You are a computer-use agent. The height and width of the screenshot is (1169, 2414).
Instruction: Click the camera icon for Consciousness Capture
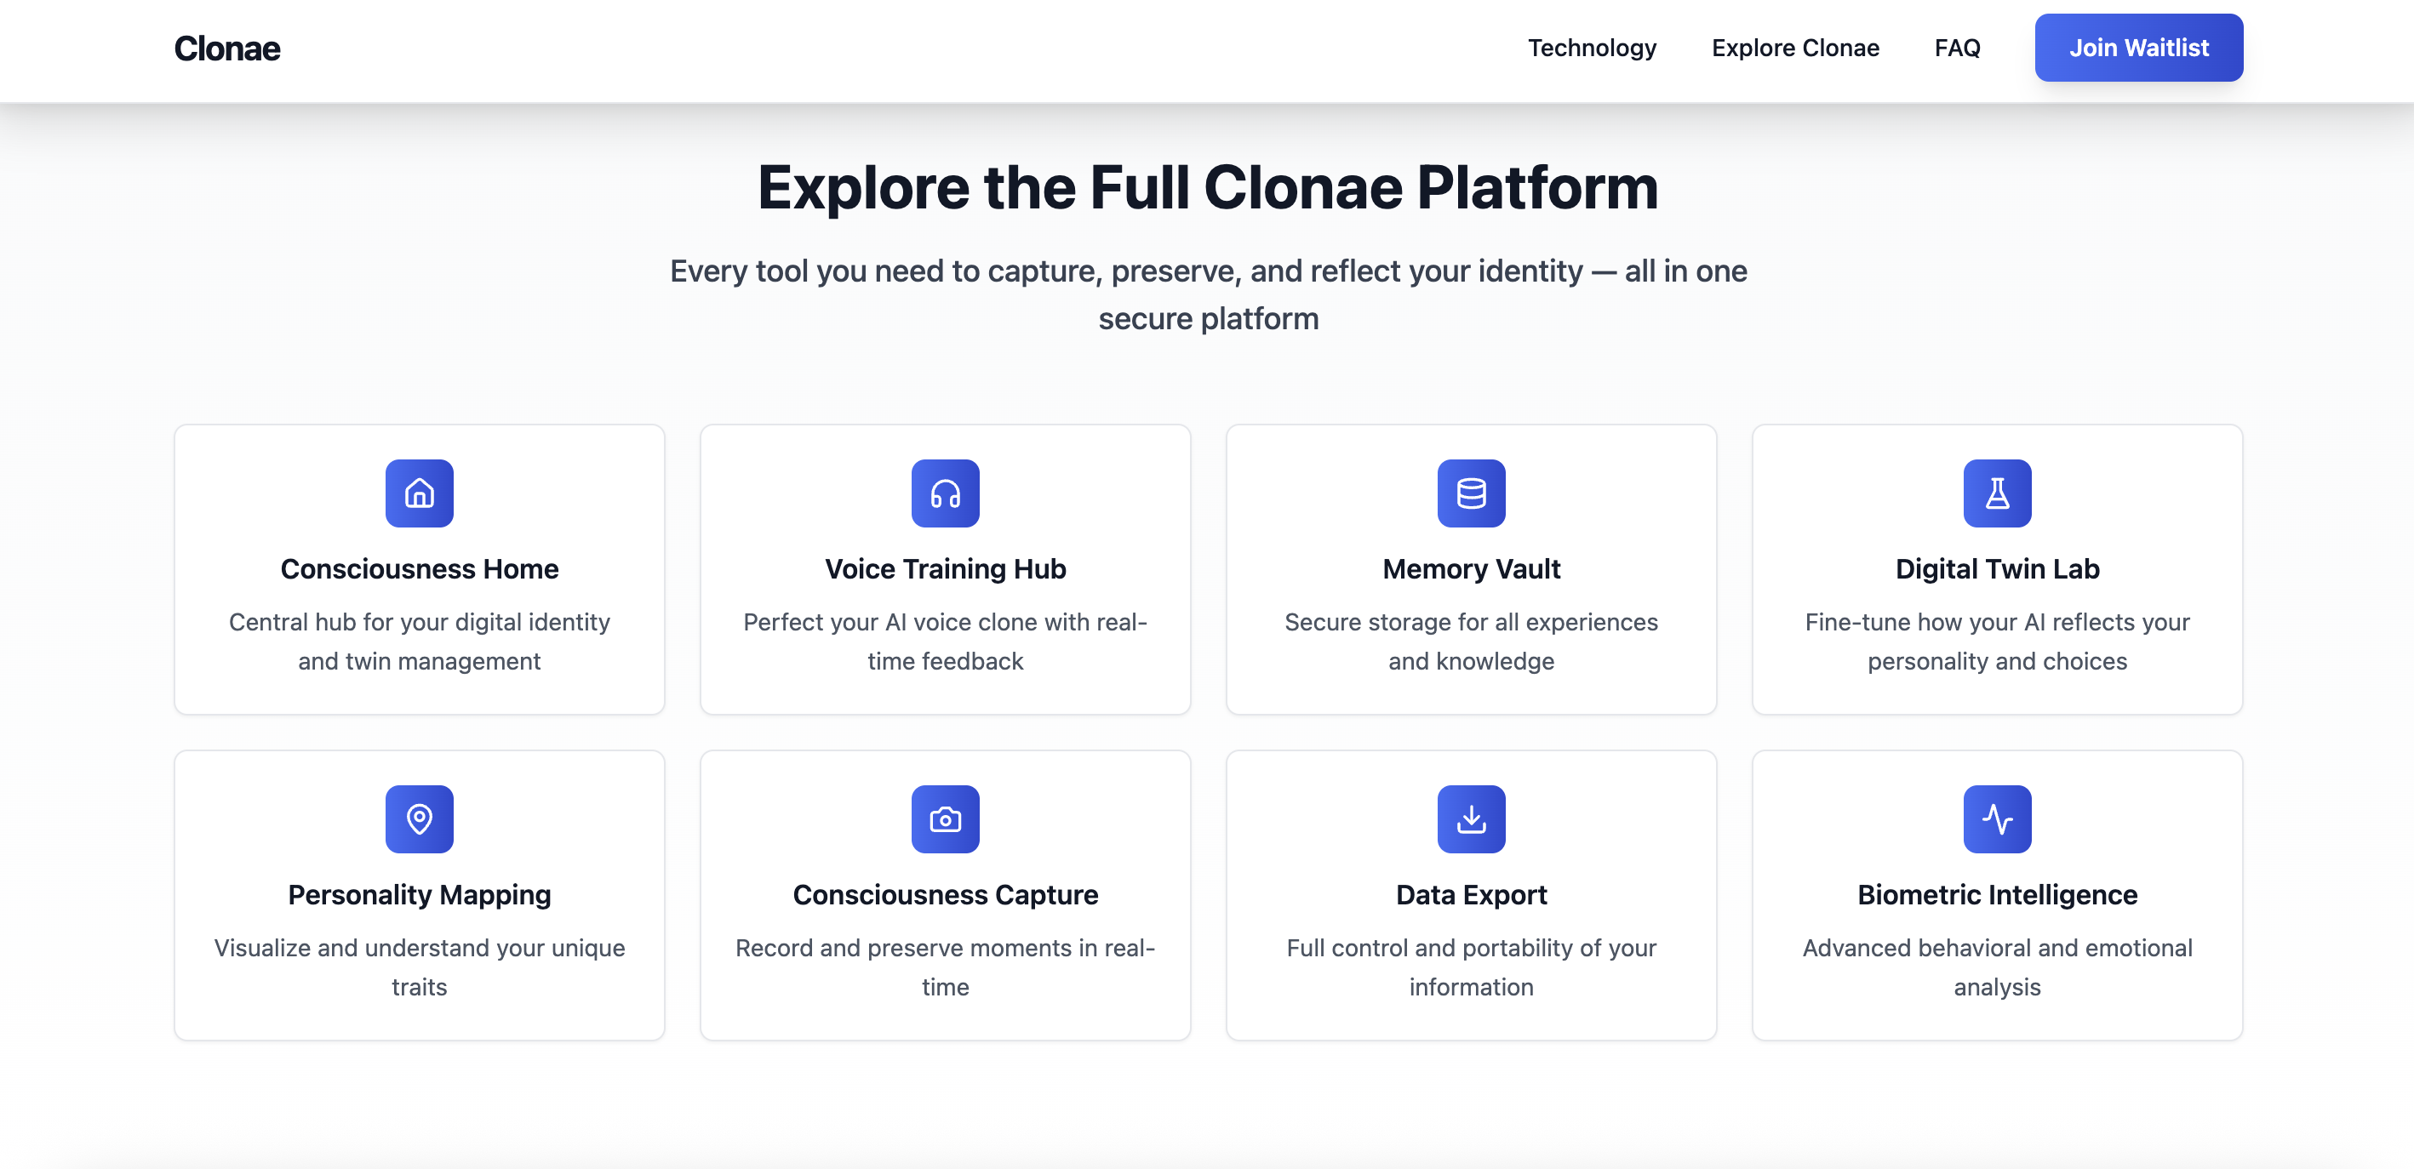tap(945, 818)
